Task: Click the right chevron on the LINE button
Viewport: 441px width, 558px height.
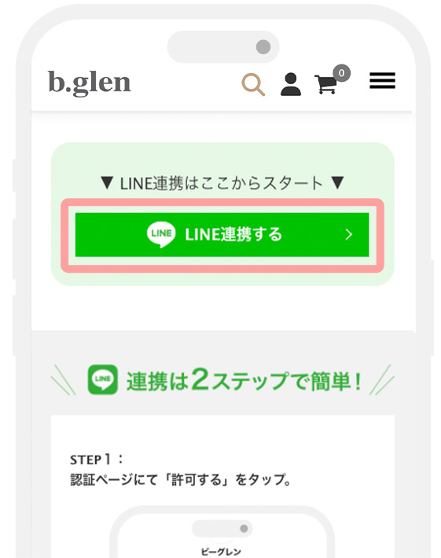Action: [x=349, y=234]
